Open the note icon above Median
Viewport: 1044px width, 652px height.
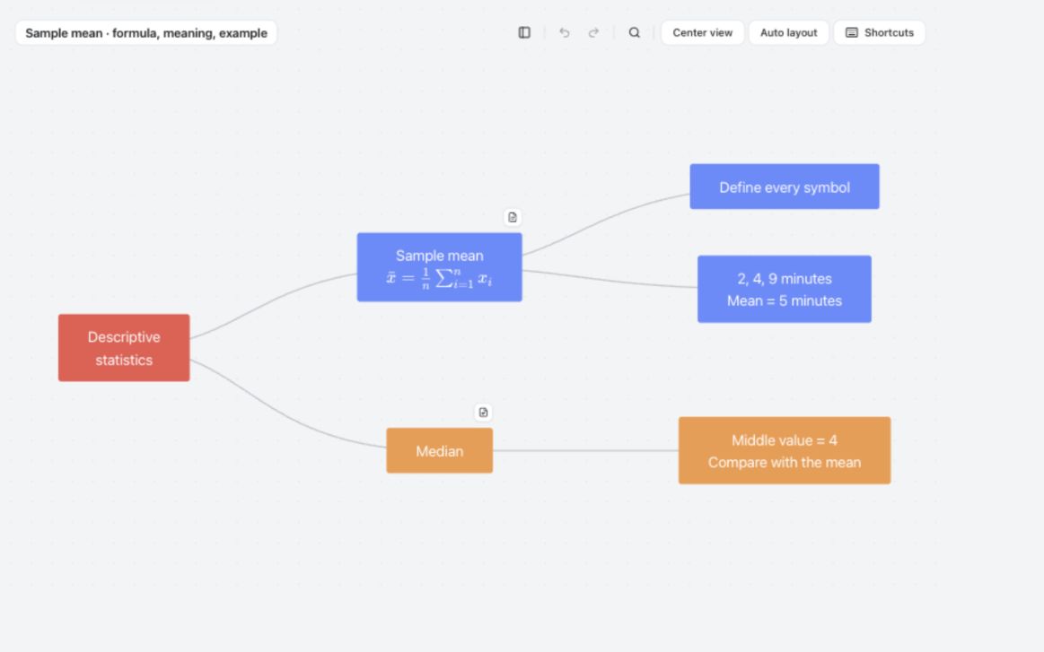tap(483, 413)
